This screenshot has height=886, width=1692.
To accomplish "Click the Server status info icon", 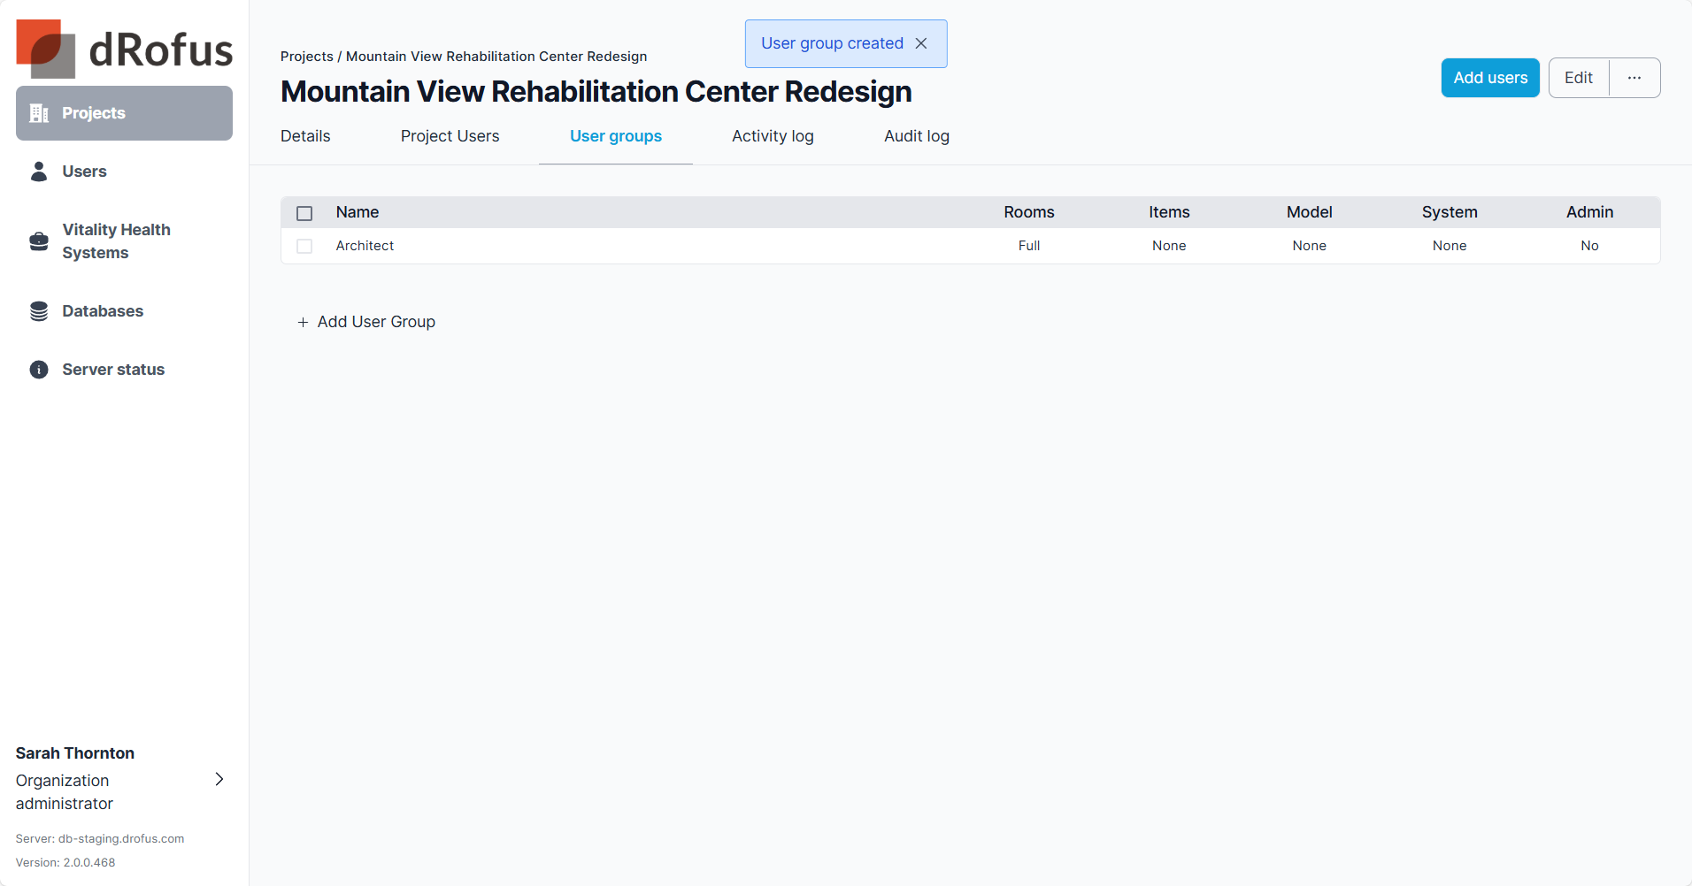I will point(39,370).
